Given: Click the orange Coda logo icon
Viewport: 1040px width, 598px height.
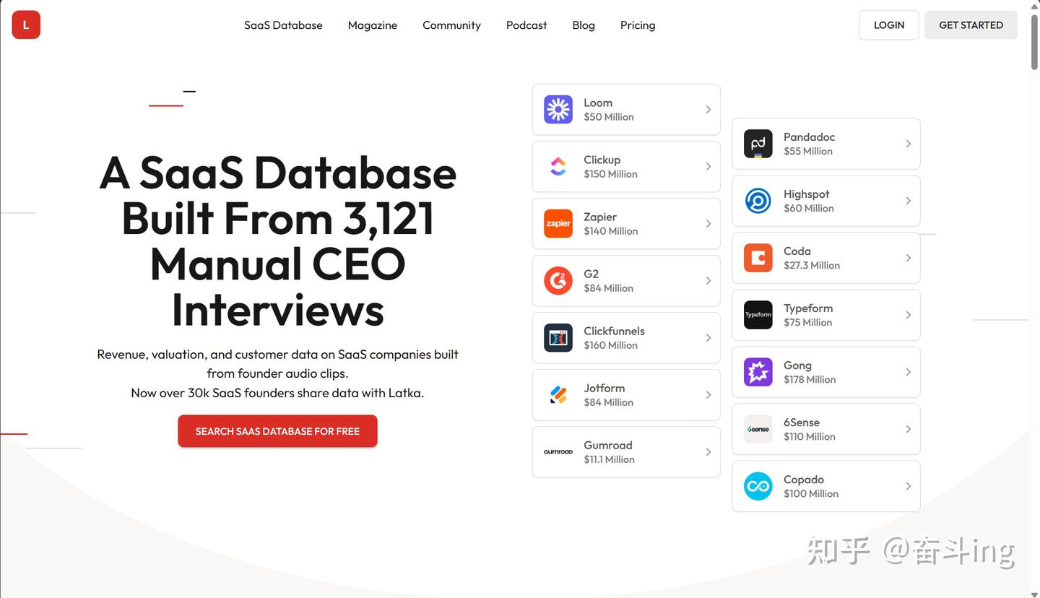Looking at the screenshot, I should (758, 258).
